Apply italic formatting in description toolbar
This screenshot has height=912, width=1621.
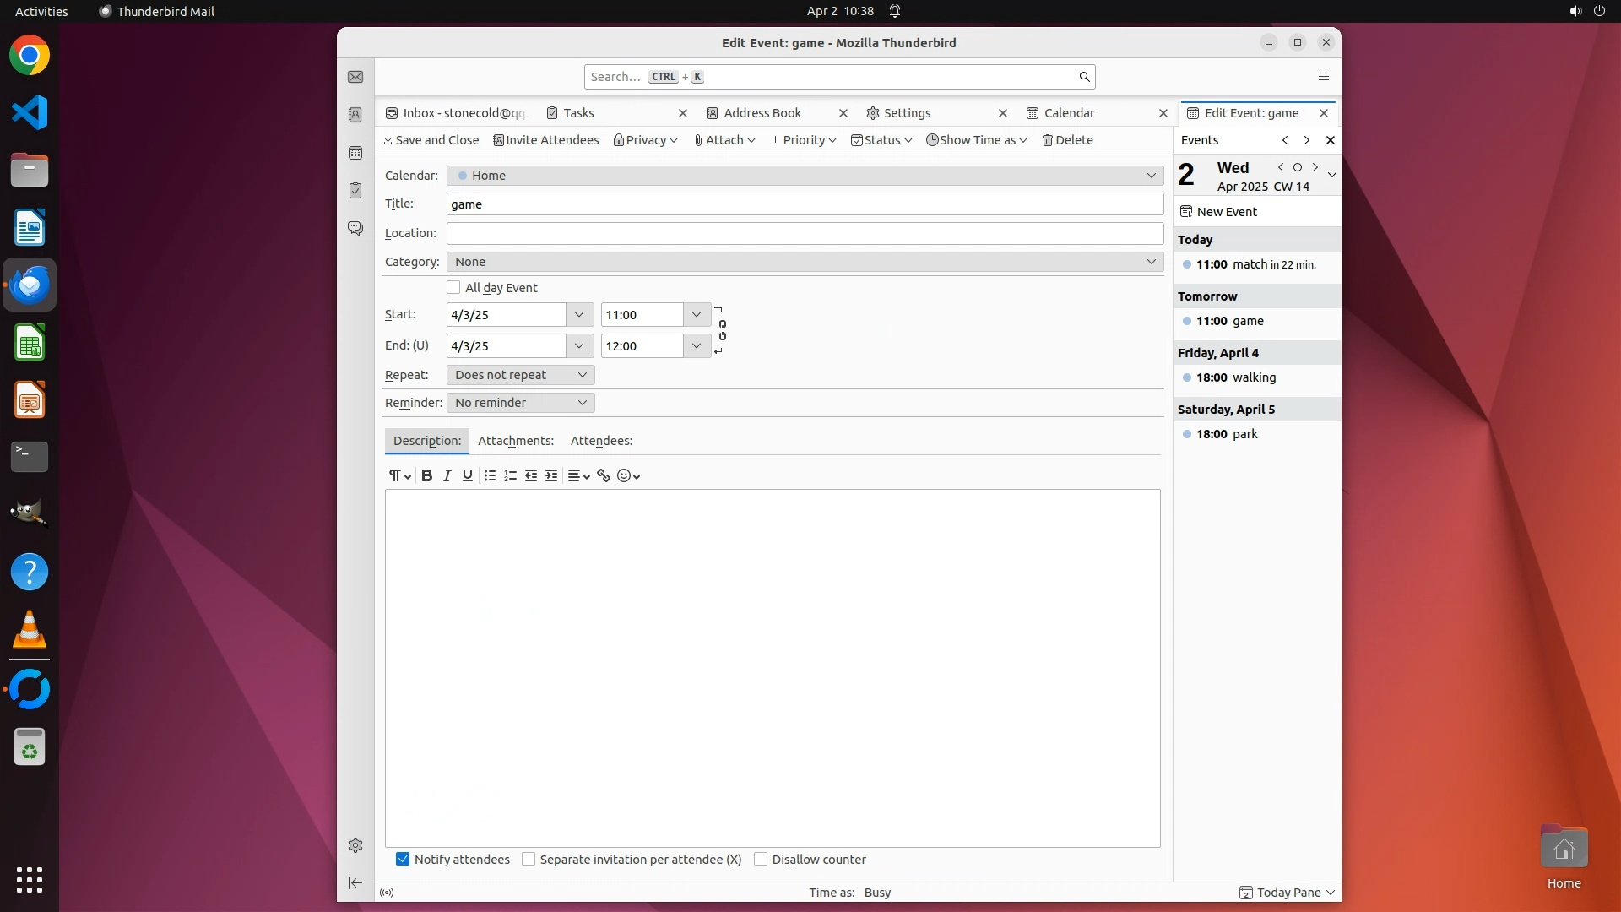(x=447, y=475)
